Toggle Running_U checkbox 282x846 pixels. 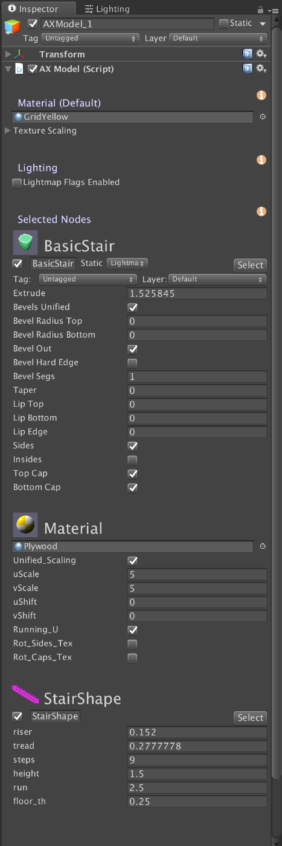pyautogui.click(x=132, y=630)
